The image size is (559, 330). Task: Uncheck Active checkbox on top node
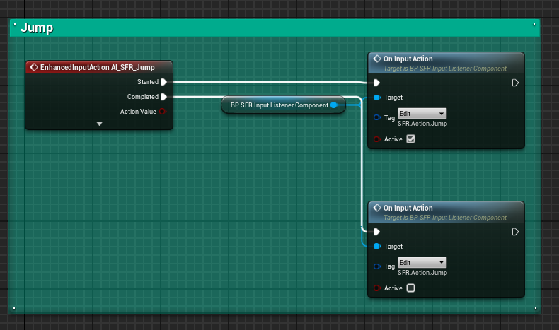[x=410, y=139]
